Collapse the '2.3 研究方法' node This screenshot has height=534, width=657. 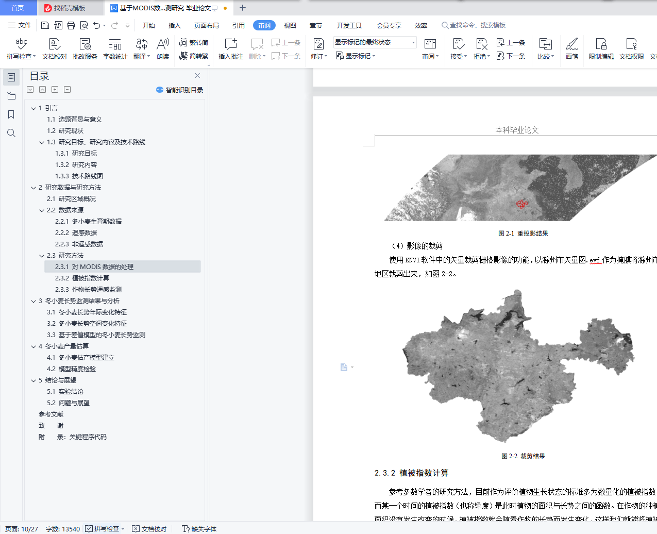[42, 256]
